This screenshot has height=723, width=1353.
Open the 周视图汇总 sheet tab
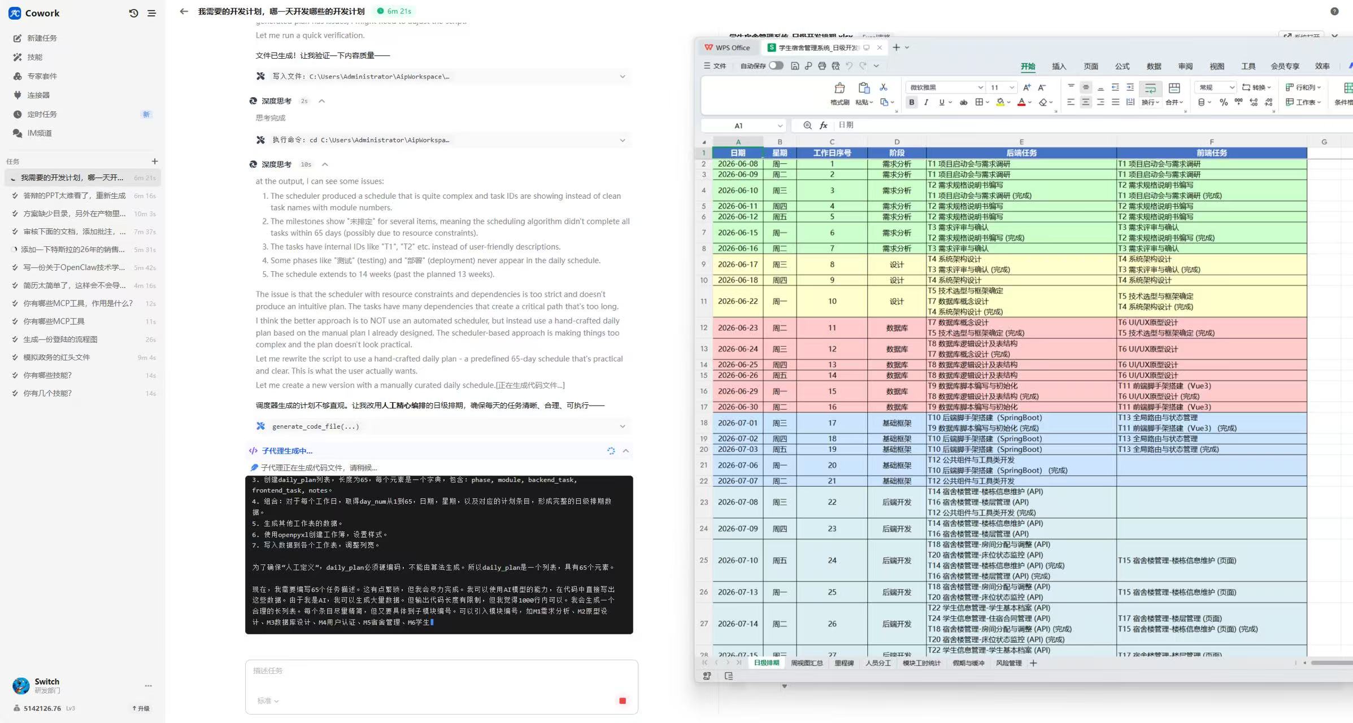807,663
